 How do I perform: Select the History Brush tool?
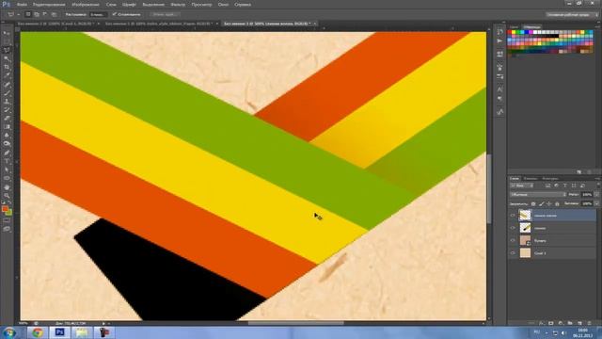(7, 110)
